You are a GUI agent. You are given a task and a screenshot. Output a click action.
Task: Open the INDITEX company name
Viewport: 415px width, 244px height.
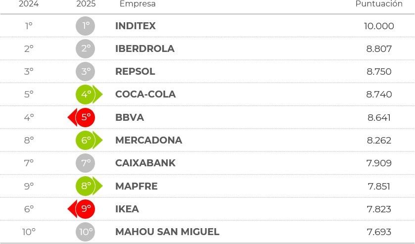[135, 26]
